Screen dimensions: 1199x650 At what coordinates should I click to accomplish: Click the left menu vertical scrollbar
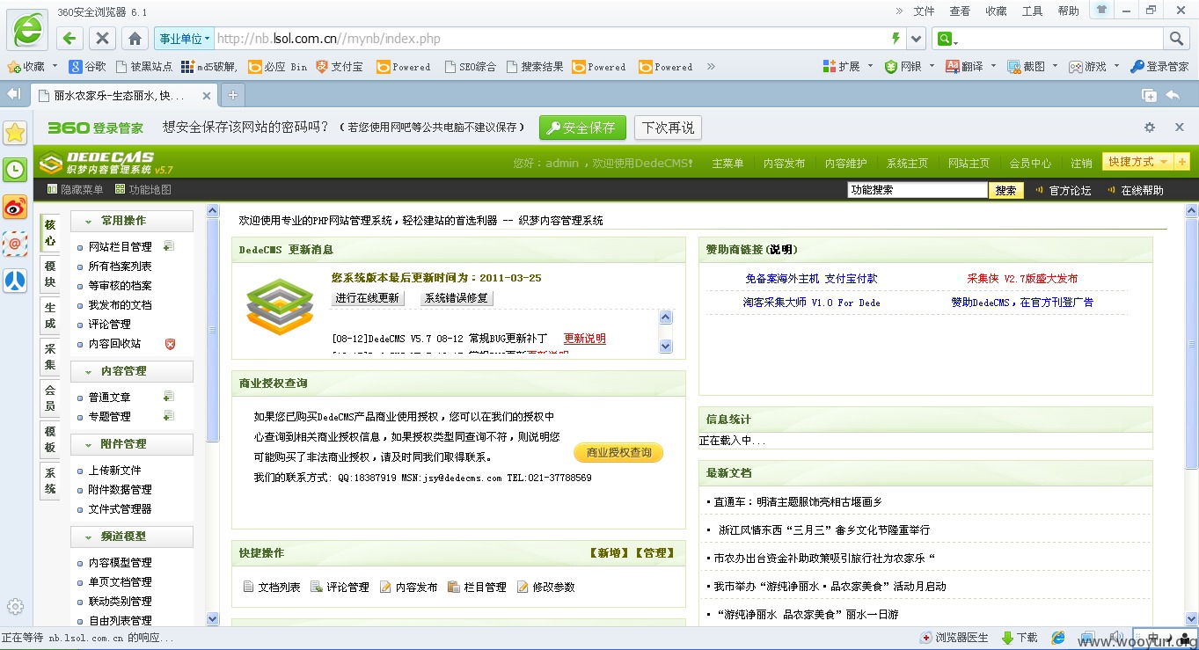coord(212,330)
